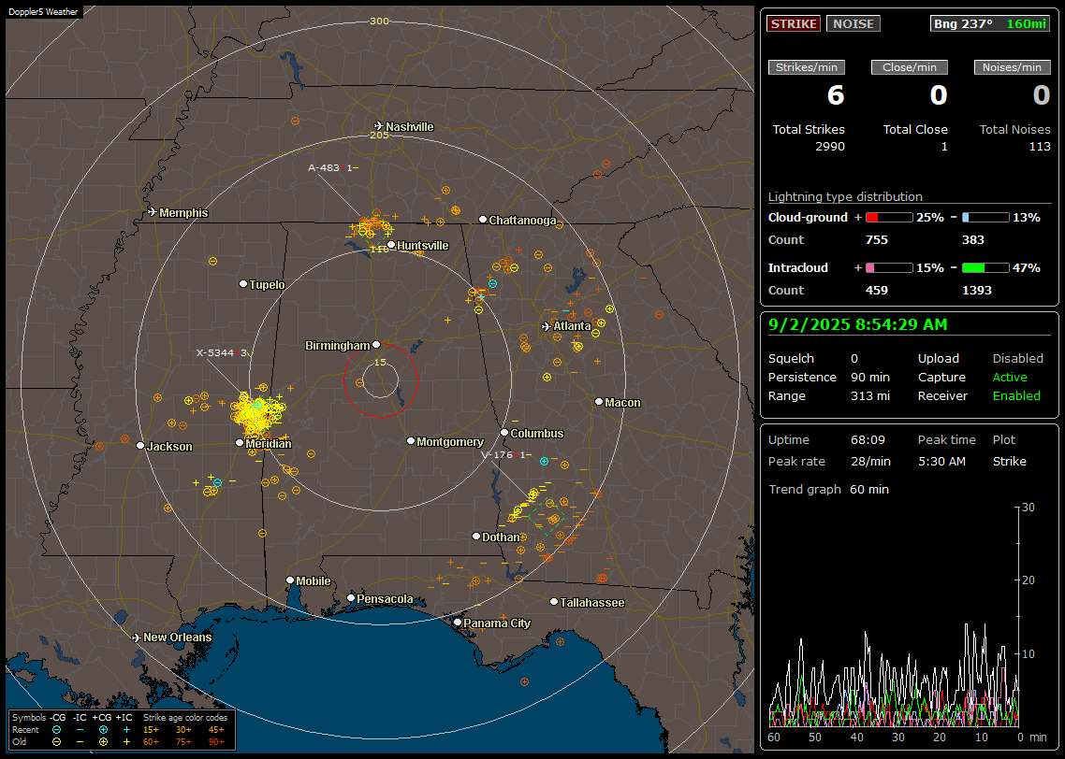Click the A-483 storm cell label

click(333, 167)
